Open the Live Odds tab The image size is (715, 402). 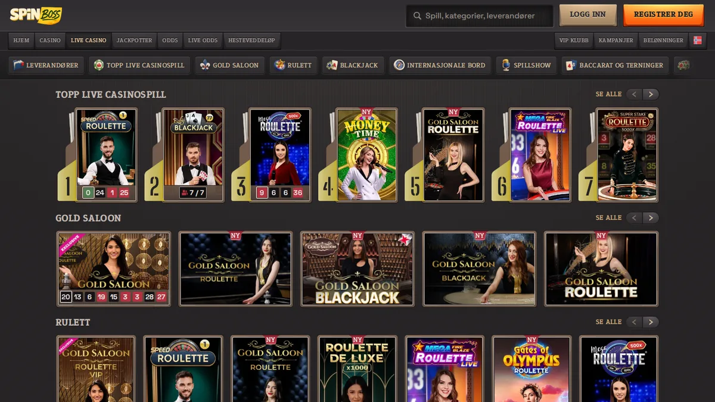(x=203, y=40)
